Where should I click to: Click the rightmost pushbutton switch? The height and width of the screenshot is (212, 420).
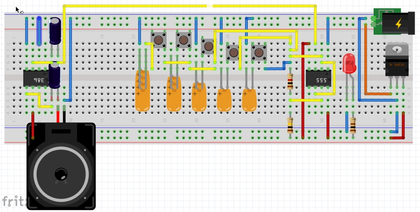click(x=258, y=53)
